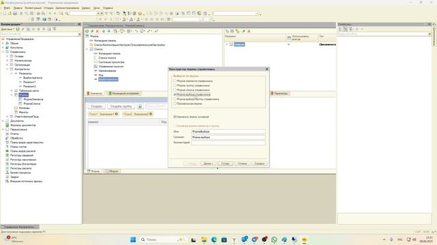437x245 pixels.
Task: Select "Журналы документов" tree item
Action: (23, 125)
